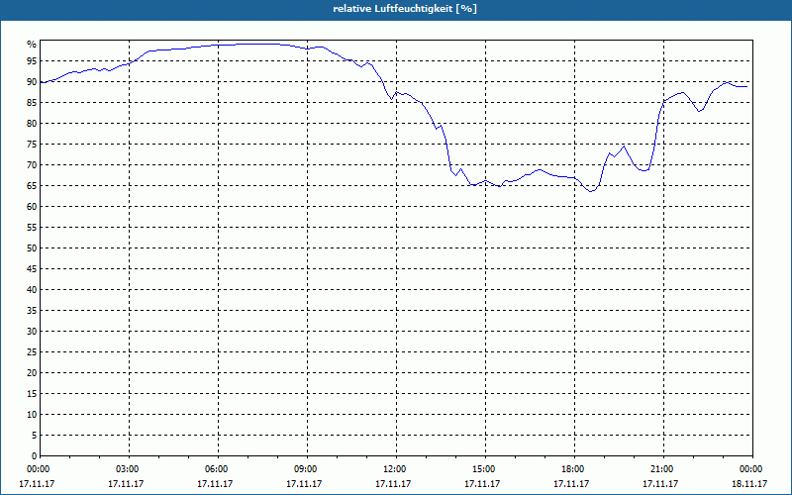Click the x-axis time label 09:00
The height and width of the screenshot is (495, 792).
[x=307, y=469]
